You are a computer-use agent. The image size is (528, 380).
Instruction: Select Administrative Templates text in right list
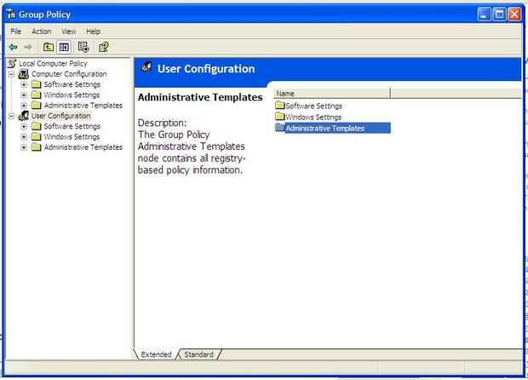point(325,128)
